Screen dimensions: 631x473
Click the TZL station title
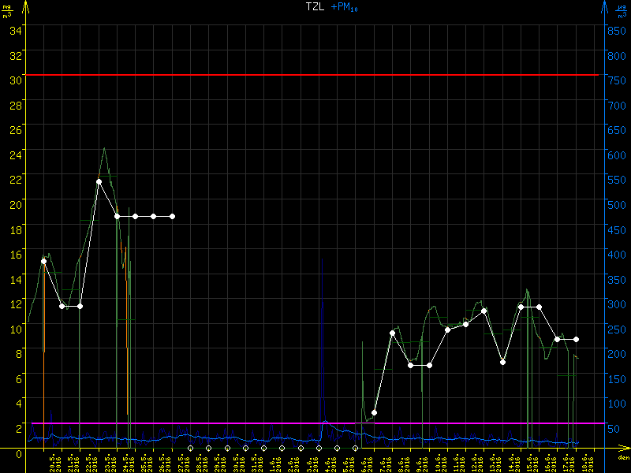click(315, 7)
